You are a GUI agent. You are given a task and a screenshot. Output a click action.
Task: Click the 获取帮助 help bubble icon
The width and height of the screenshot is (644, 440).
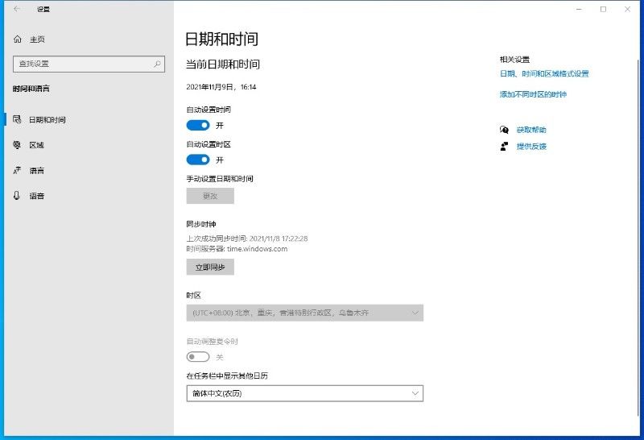(504, 130)
